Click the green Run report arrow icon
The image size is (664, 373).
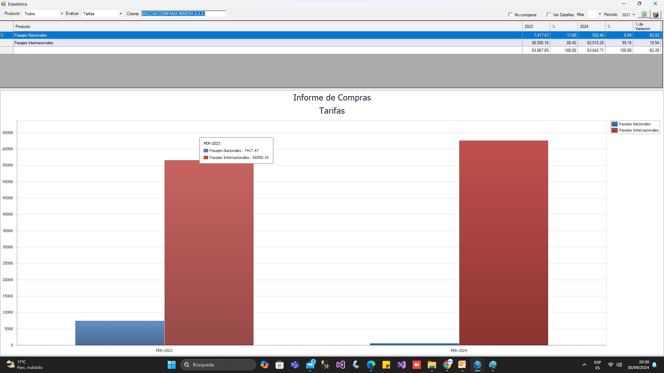click(x=644, y=14)
